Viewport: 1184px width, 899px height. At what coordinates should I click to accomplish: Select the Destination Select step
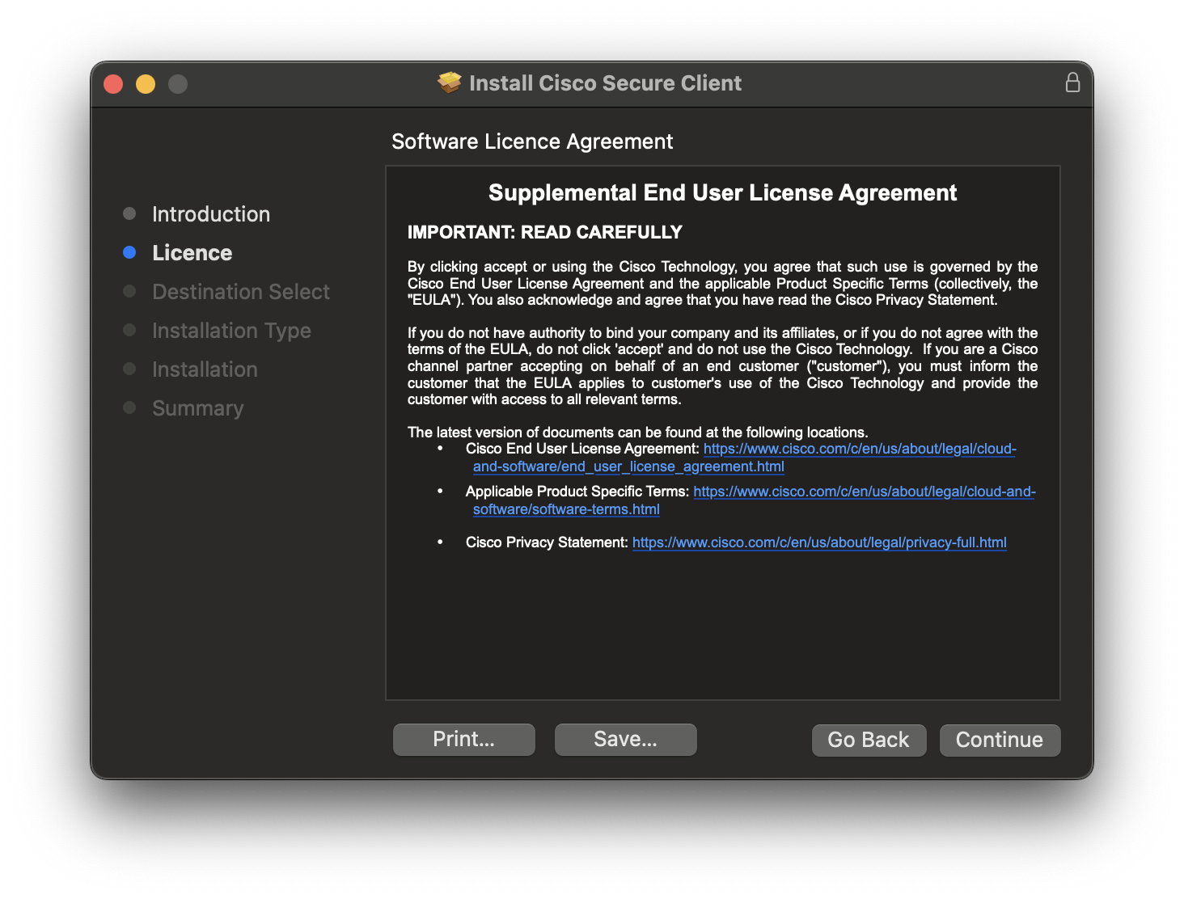tap(241, 292)
